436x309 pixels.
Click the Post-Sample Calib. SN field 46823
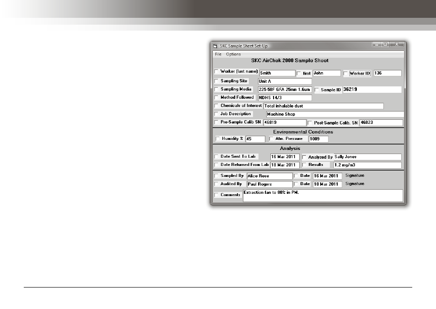pos(381,123)
